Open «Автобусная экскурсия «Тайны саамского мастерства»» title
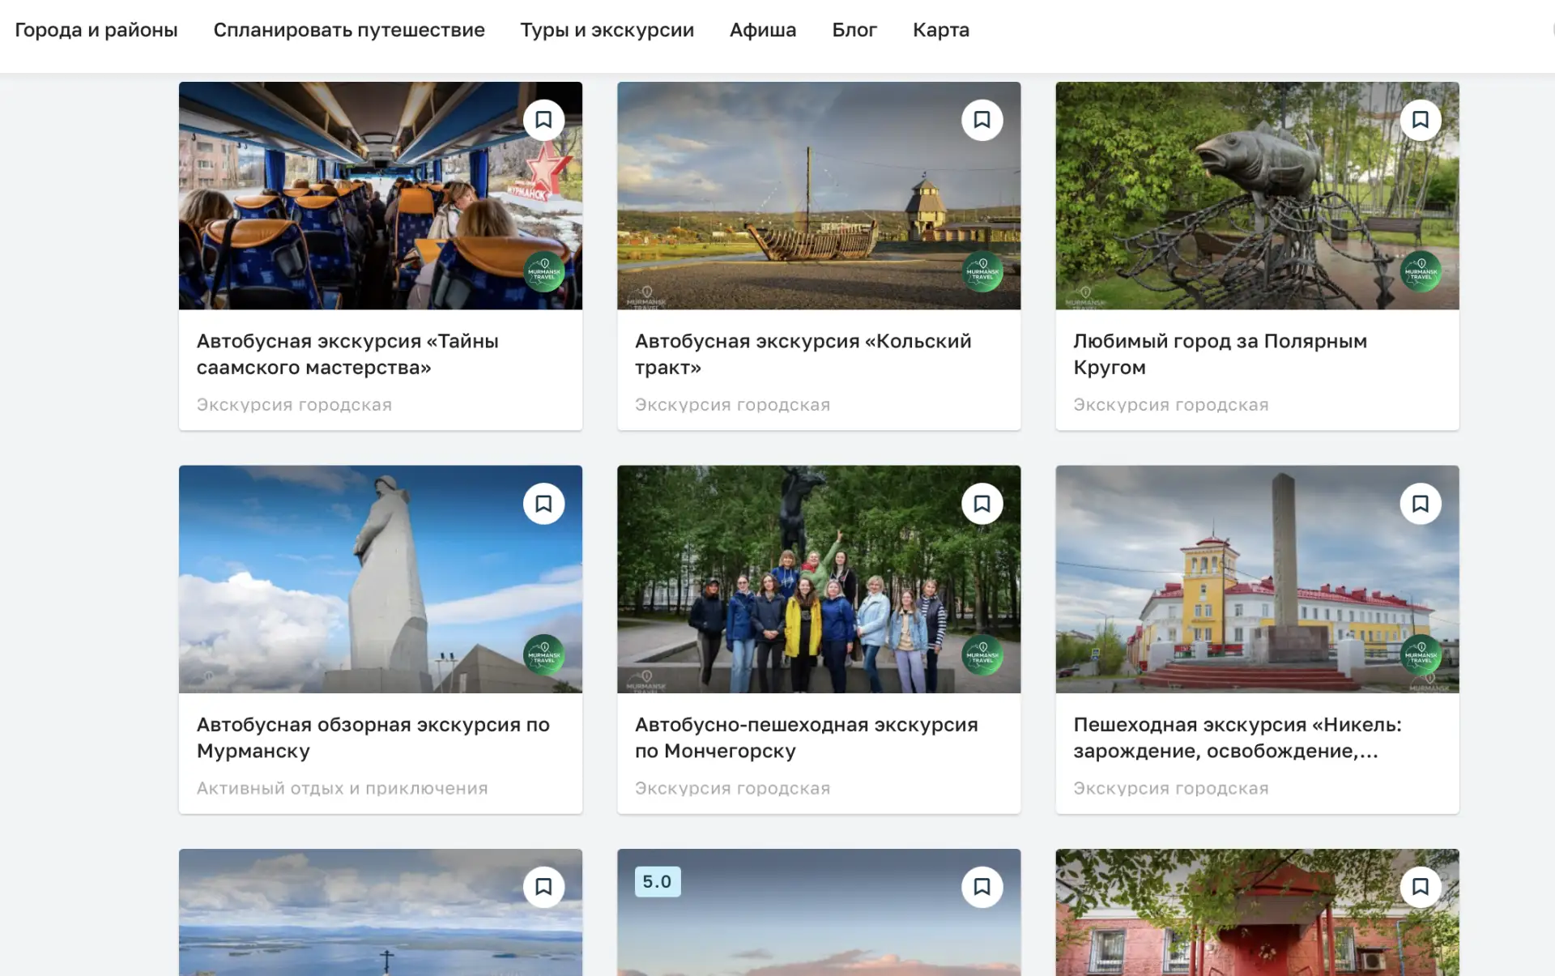Viewport: 1555px width, 976px height. pos(347,354)
